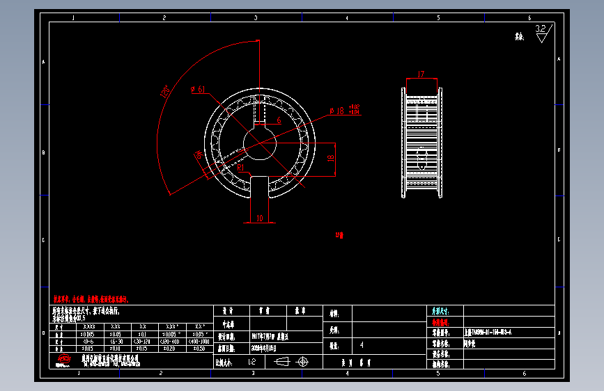Select the small red annotation below front view
This screenshot has width=604, height=391.
pos(339,235)
